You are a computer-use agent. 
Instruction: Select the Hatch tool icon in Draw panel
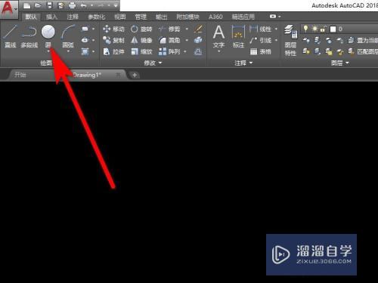coord(85,51)
